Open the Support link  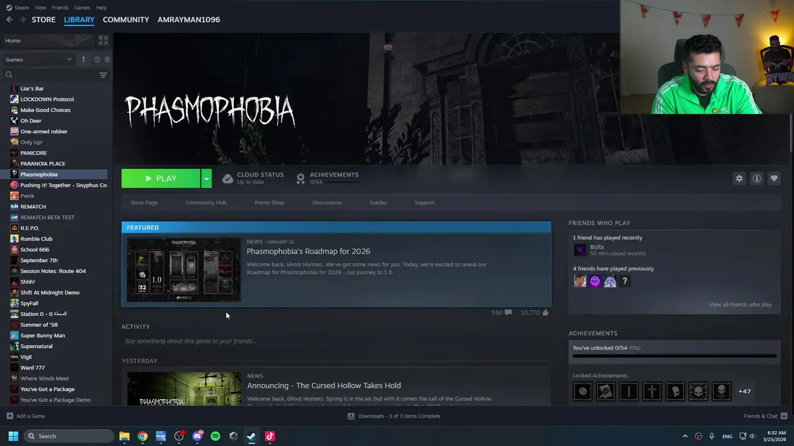coord(424,203)
